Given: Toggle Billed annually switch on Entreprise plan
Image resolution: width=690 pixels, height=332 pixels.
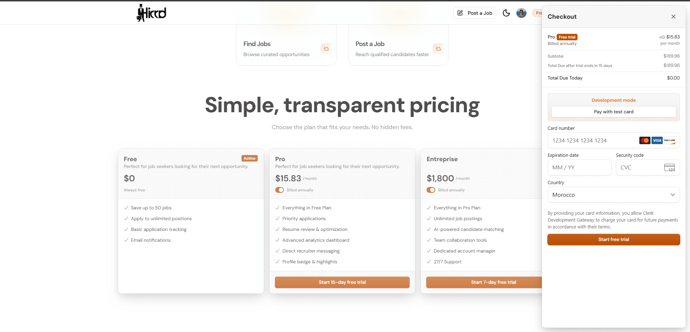Looking at the screenshot, I should tap(431, 190).
